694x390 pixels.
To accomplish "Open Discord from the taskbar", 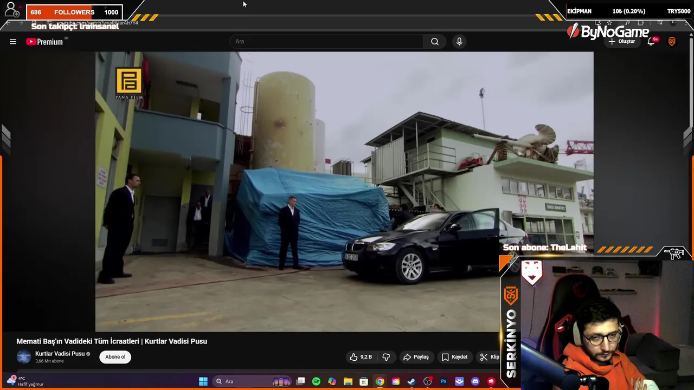I will click(x=475, y=381).
